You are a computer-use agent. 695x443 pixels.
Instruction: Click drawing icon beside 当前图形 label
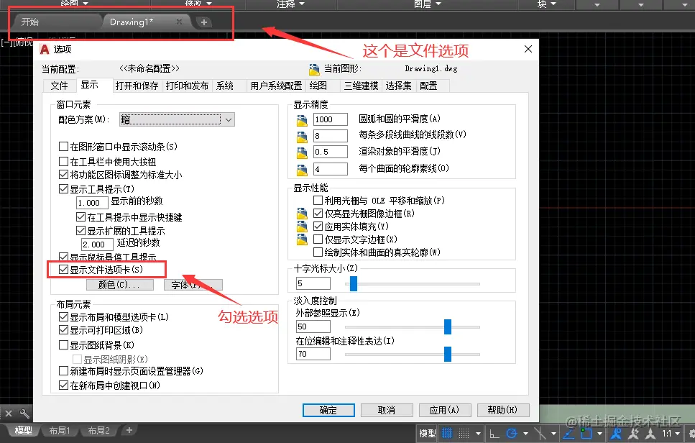tap(314, 70)
